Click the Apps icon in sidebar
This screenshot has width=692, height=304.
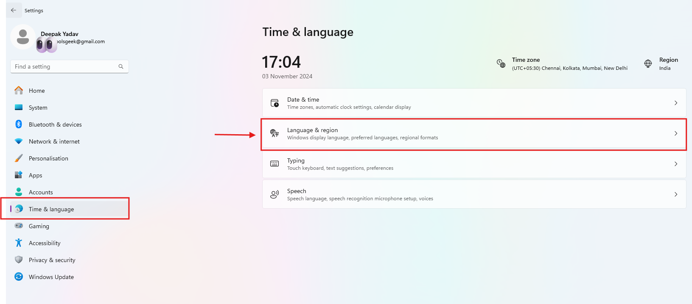point(19,175)
